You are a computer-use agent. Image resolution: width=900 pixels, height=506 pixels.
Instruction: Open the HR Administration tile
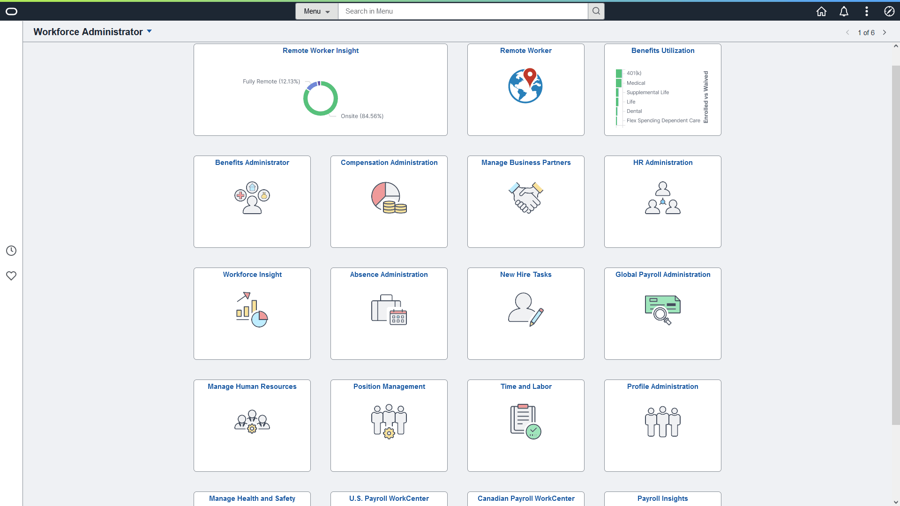click(662, 201)
